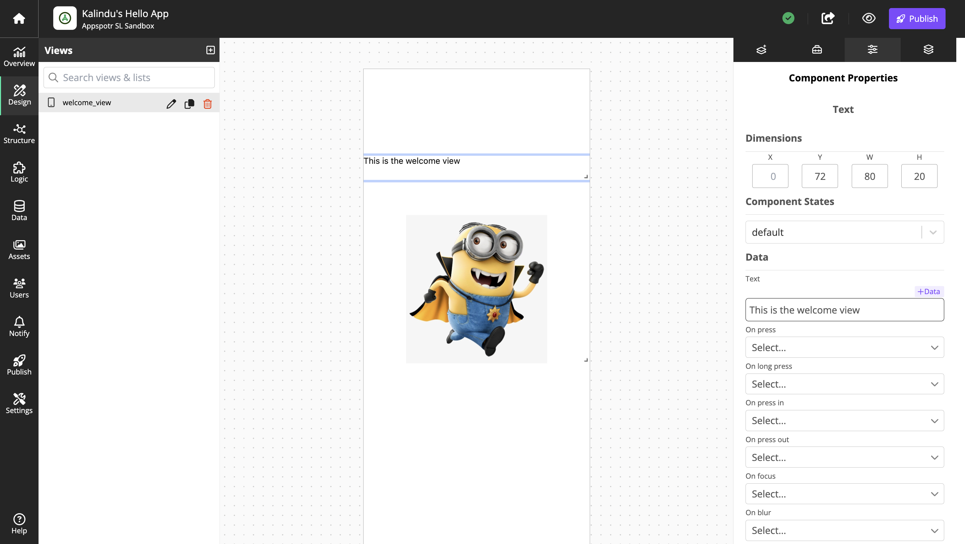965x544 pixels.
Task: Click the purple Publish button
Action: [x=917, y=19]
